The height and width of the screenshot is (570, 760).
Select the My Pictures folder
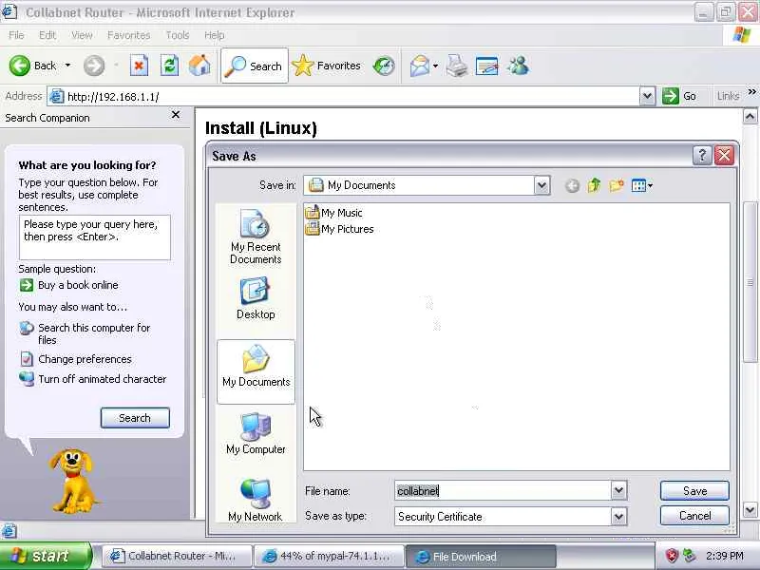[x=340, y=229]
